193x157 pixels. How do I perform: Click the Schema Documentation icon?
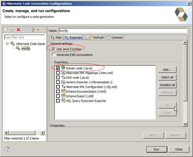(x=63, y=91)
